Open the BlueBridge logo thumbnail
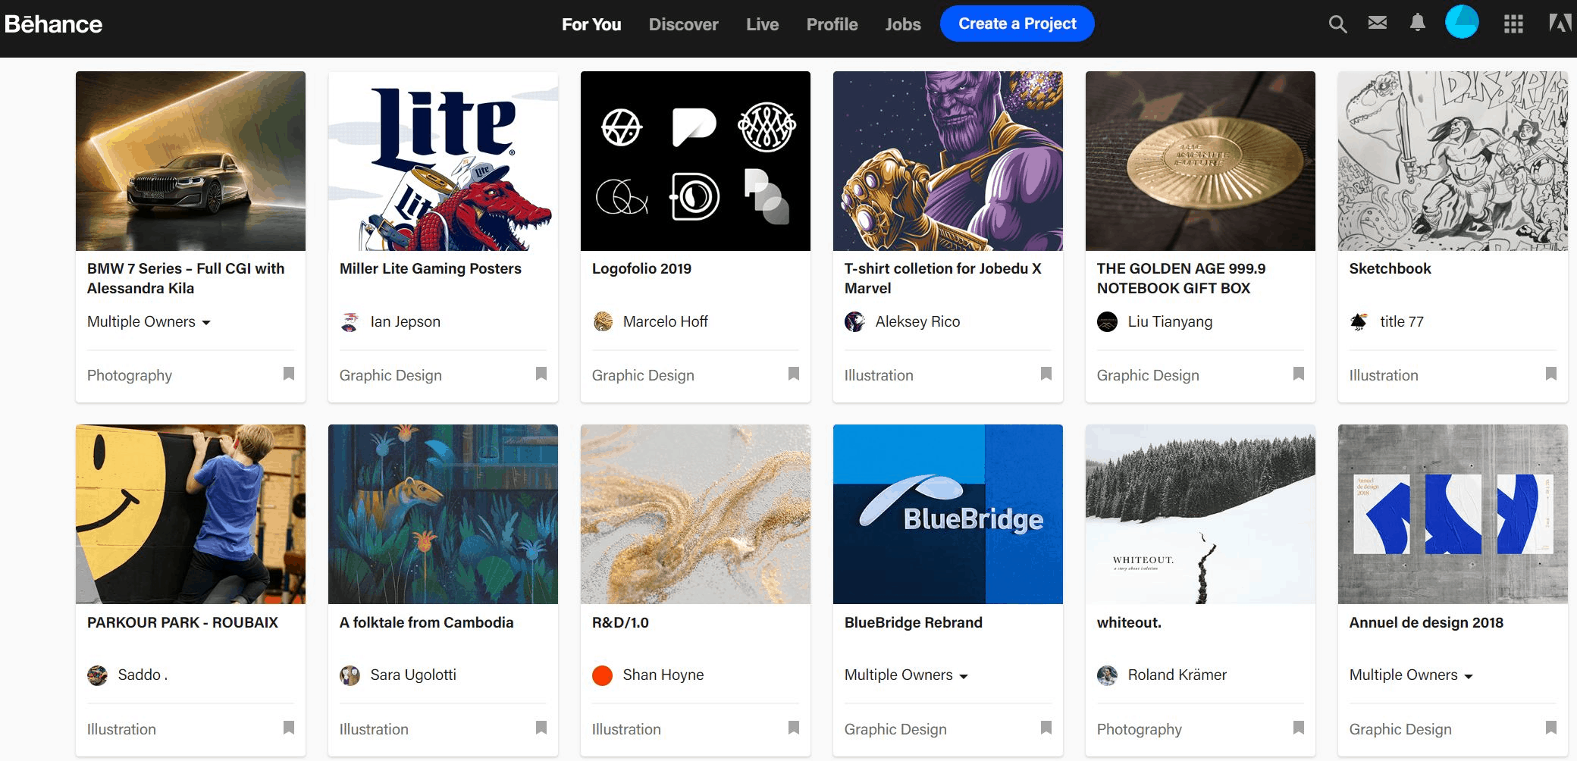This screenshot has height=761, width=1577. (x=948, y=514)
